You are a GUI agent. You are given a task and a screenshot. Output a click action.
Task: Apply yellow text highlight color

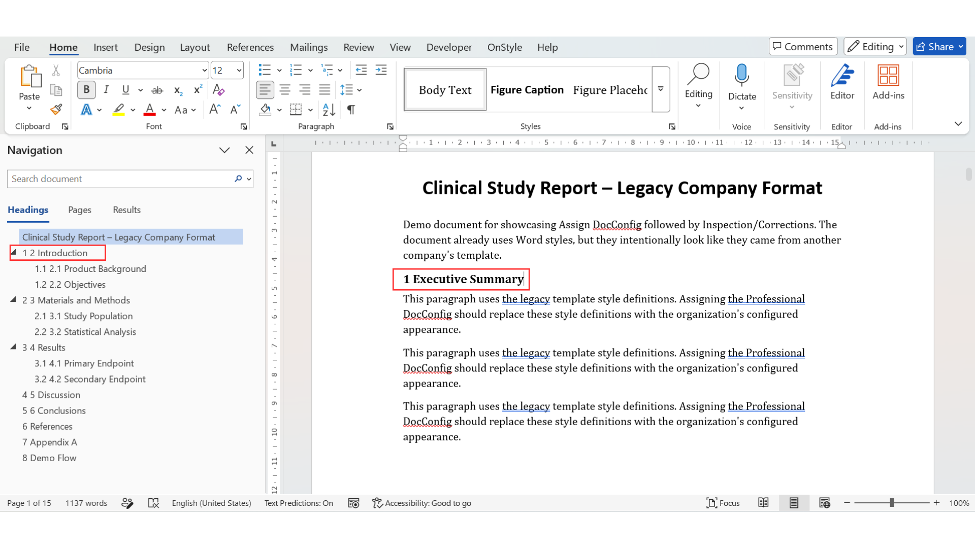[x=119, y=110]
